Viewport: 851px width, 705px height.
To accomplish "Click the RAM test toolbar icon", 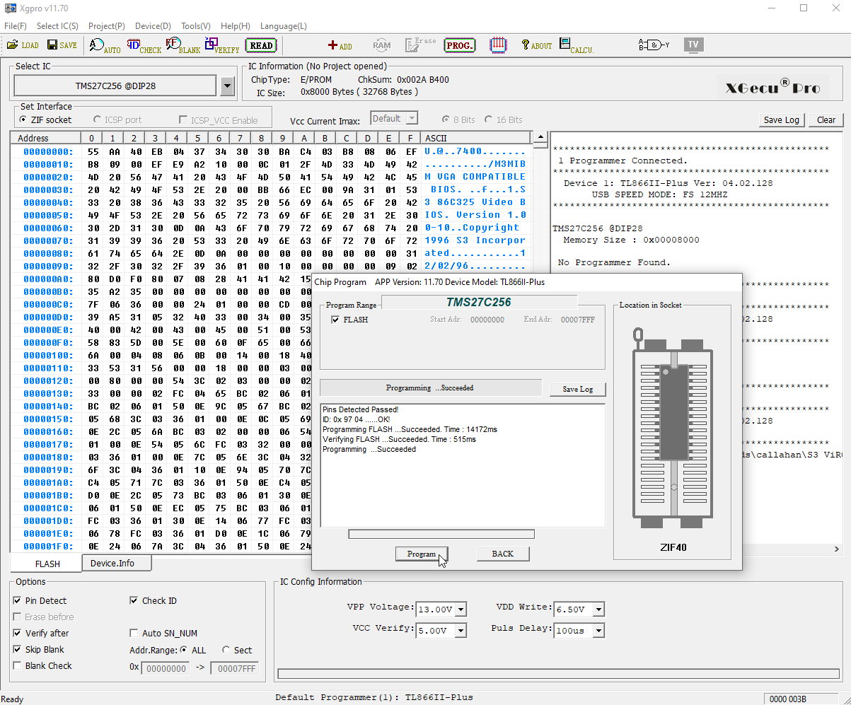I will [x=382, y=45].
